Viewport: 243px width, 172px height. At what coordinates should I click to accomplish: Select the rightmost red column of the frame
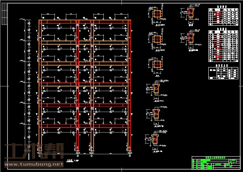129,79
